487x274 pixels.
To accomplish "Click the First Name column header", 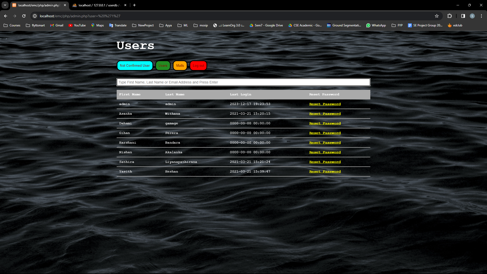I will (x=130, y=94).
